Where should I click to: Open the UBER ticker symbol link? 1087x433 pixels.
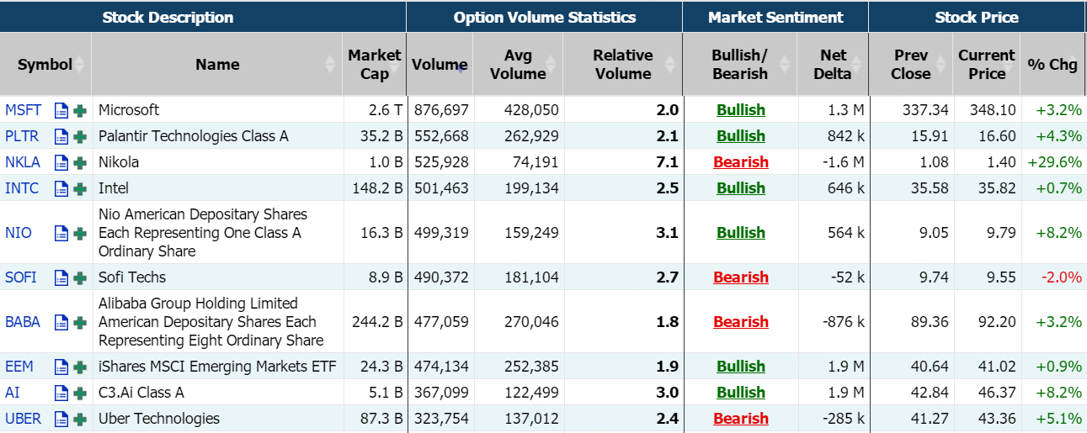click(23, 419)
